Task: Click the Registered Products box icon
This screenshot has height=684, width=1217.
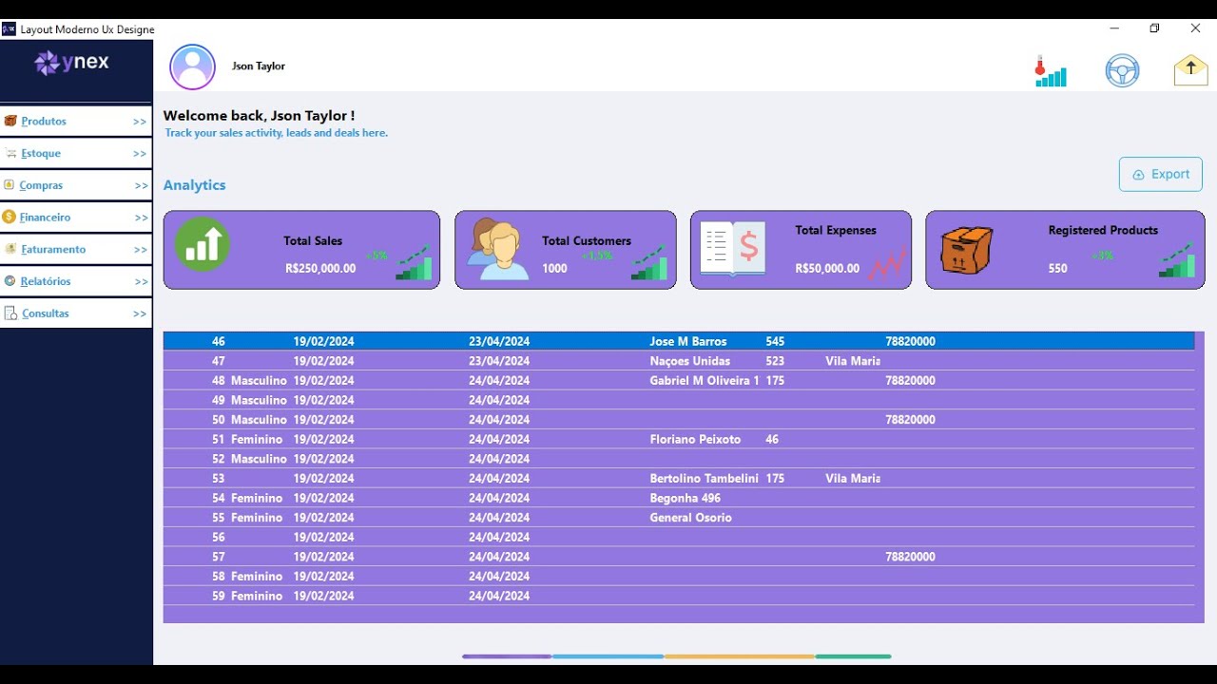Action: click(x=966, y=250)
